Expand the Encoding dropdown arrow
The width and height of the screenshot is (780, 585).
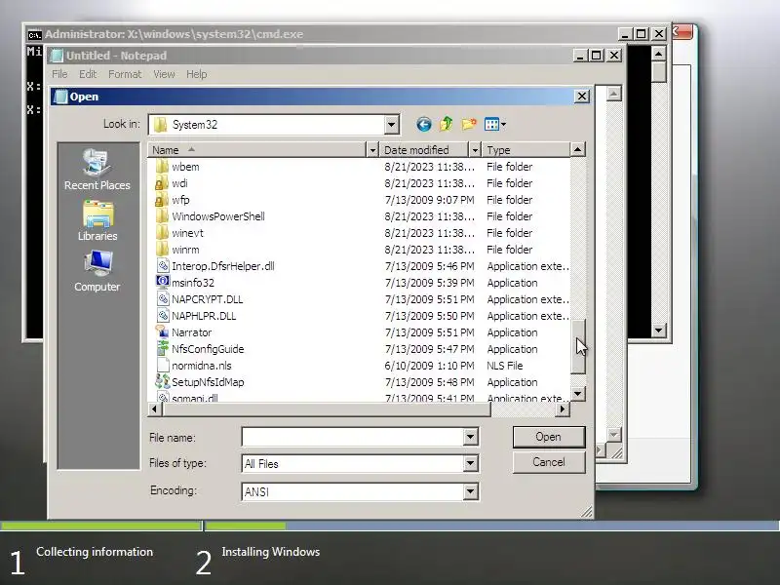coord(470,492)
